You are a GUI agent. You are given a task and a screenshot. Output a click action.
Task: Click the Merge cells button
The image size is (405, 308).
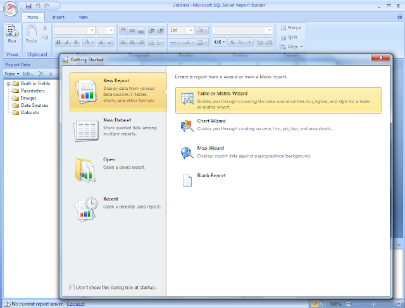click(x=290, y=27)
